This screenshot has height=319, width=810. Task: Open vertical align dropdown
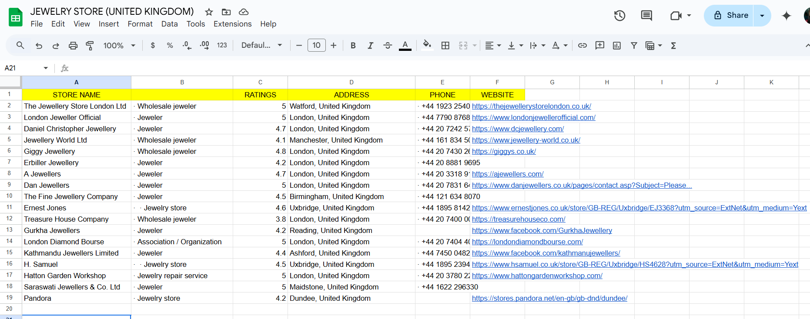(515, 45)
